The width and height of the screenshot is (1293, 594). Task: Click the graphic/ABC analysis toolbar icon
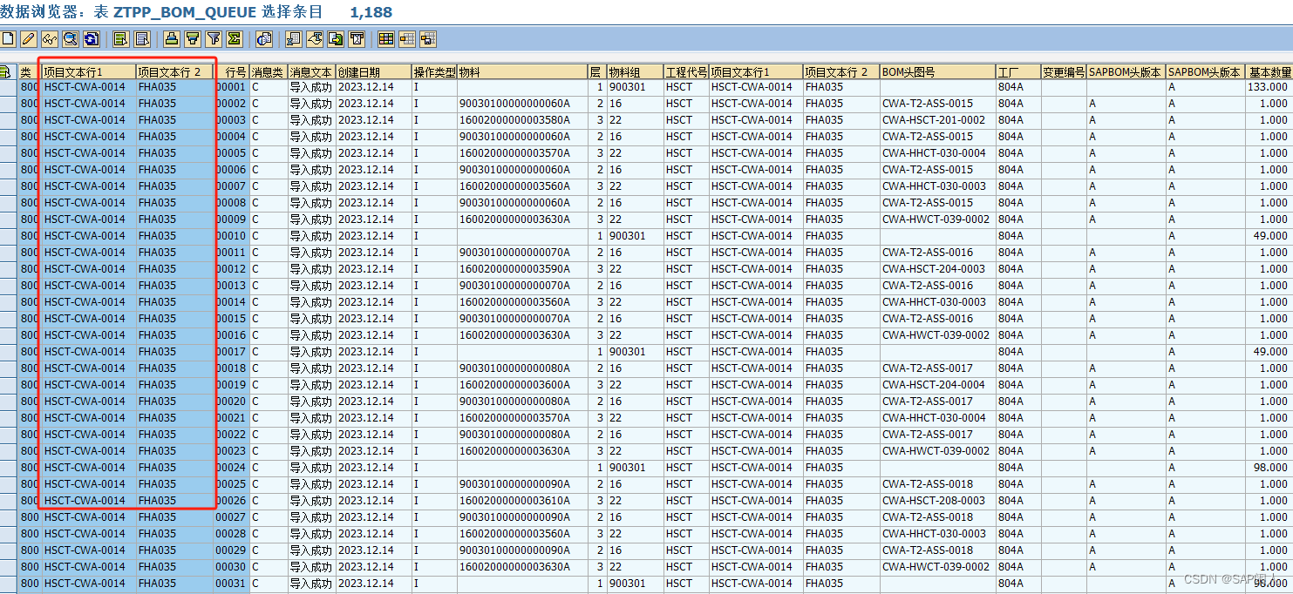(x=264, y=39)
